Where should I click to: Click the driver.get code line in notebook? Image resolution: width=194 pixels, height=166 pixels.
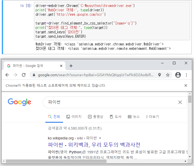[70, 14]
